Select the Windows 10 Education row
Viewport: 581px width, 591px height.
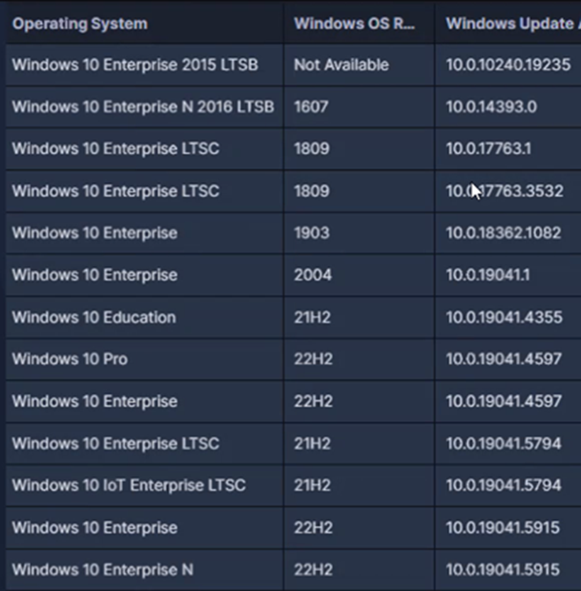94,317
